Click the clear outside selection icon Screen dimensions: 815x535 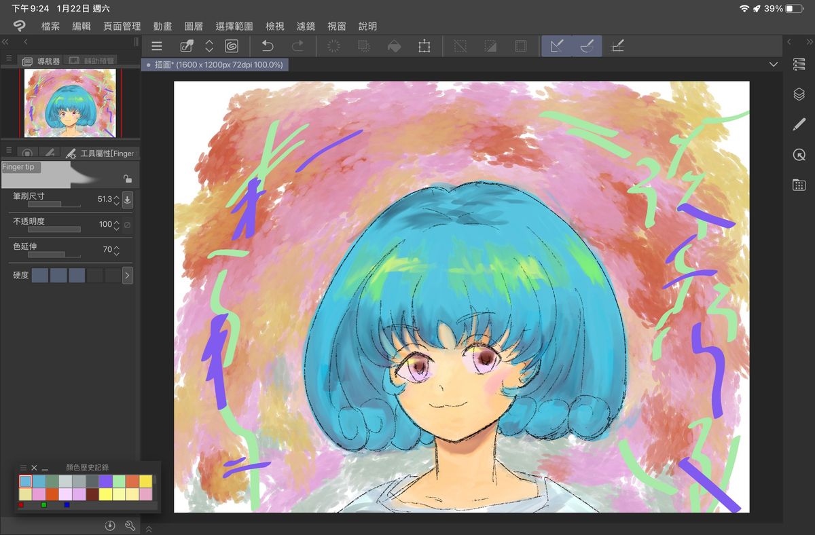click(x=363, y=46)
